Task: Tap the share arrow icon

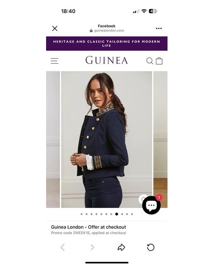Action: click(x=121, y=247)
